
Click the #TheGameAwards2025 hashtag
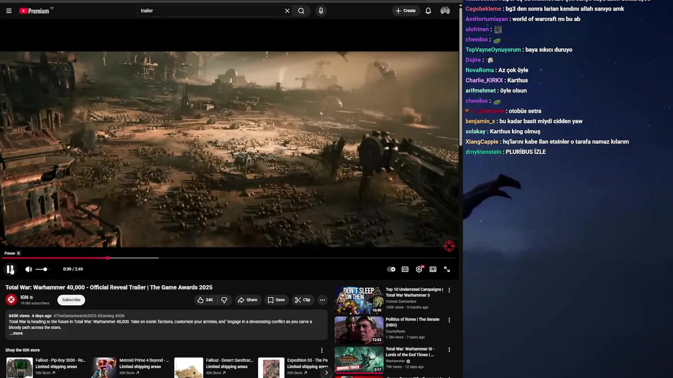(75, 316)
